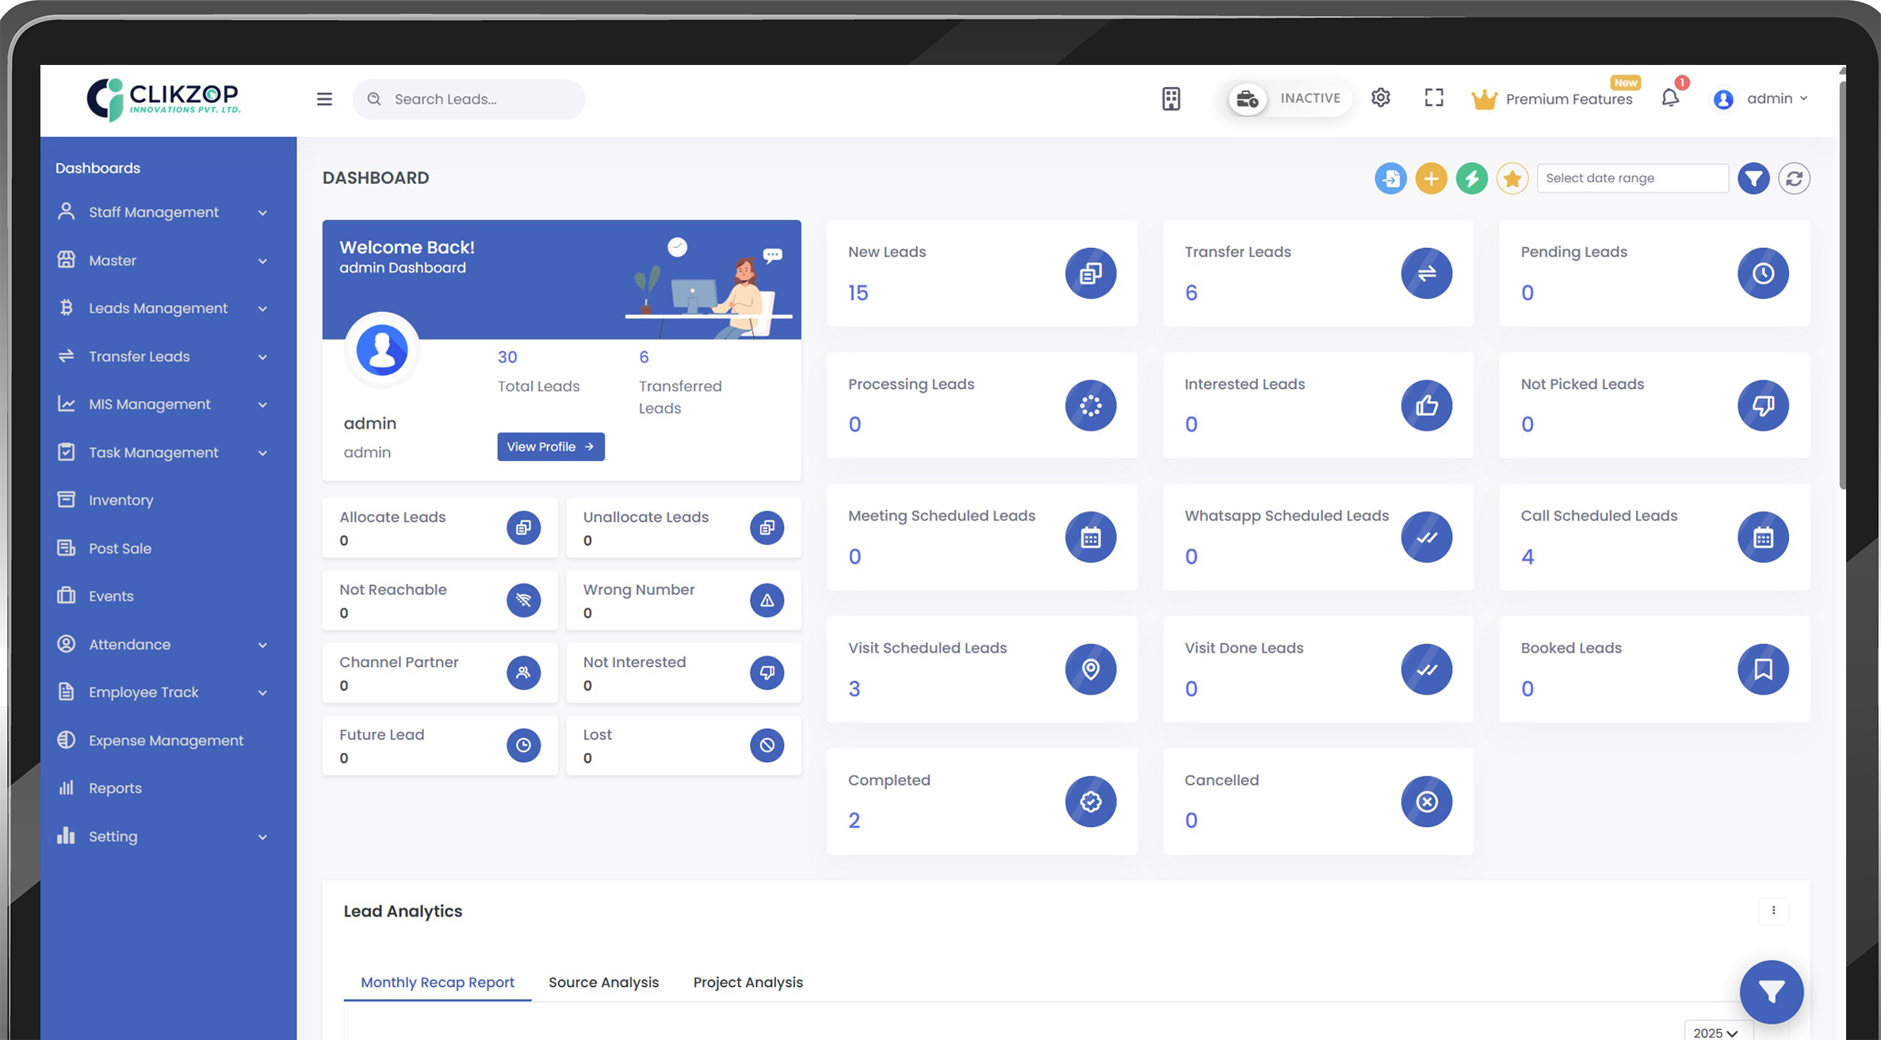Image resolution: width=1881 pixels, height=1040 pixels.
Task: Switch to the Source Analysis tab
Action: coord(603,982)
